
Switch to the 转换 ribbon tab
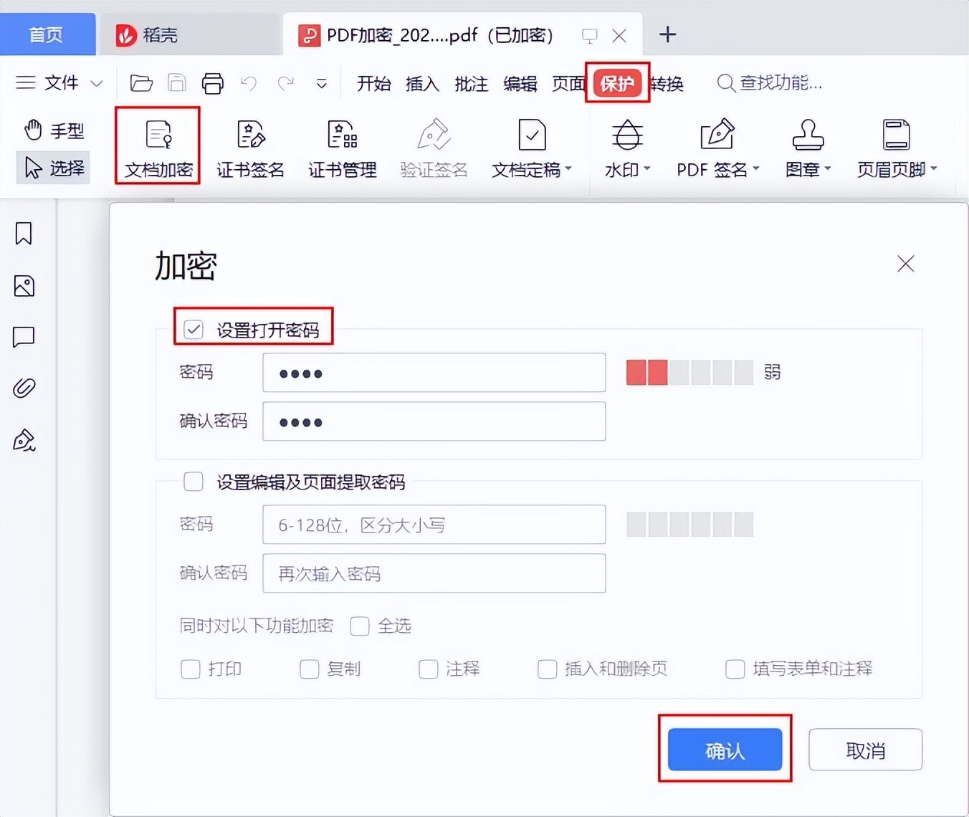click(x=666, y=84)
